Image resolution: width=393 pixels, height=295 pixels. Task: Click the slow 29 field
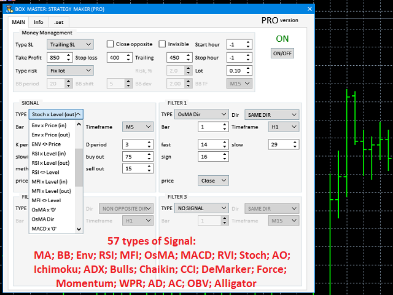pos(280,144)
